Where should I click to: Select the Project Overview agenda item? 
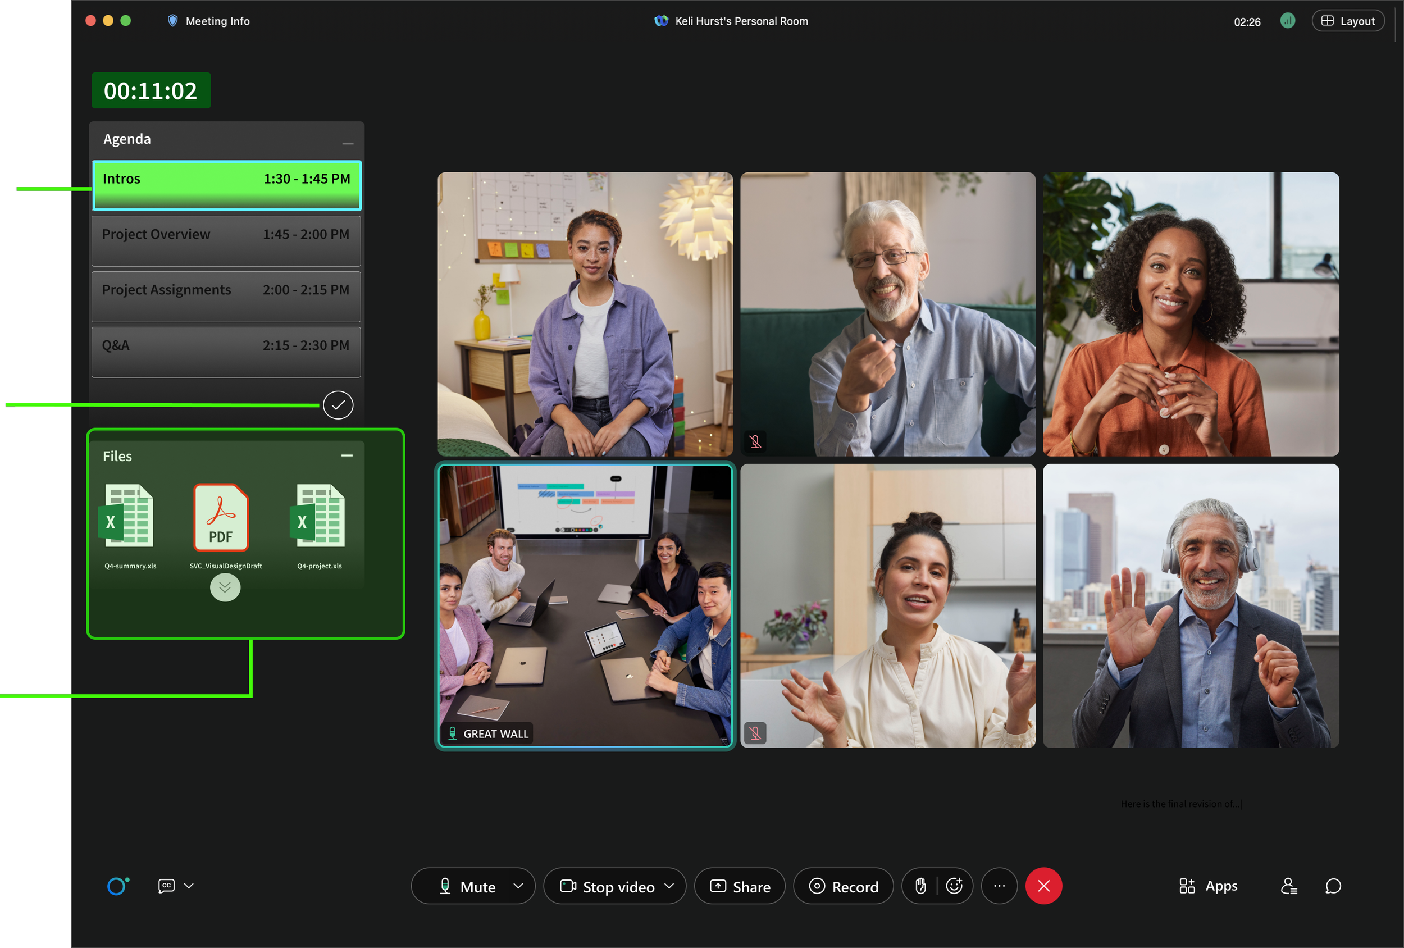tap(226, 240)
